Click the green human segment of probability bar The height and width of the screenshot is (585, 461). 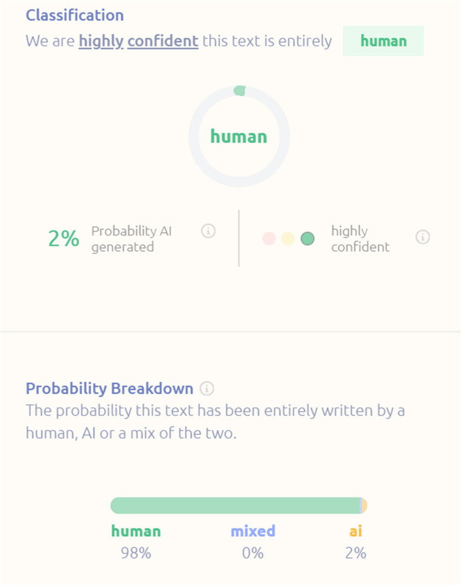click(234, 505)
